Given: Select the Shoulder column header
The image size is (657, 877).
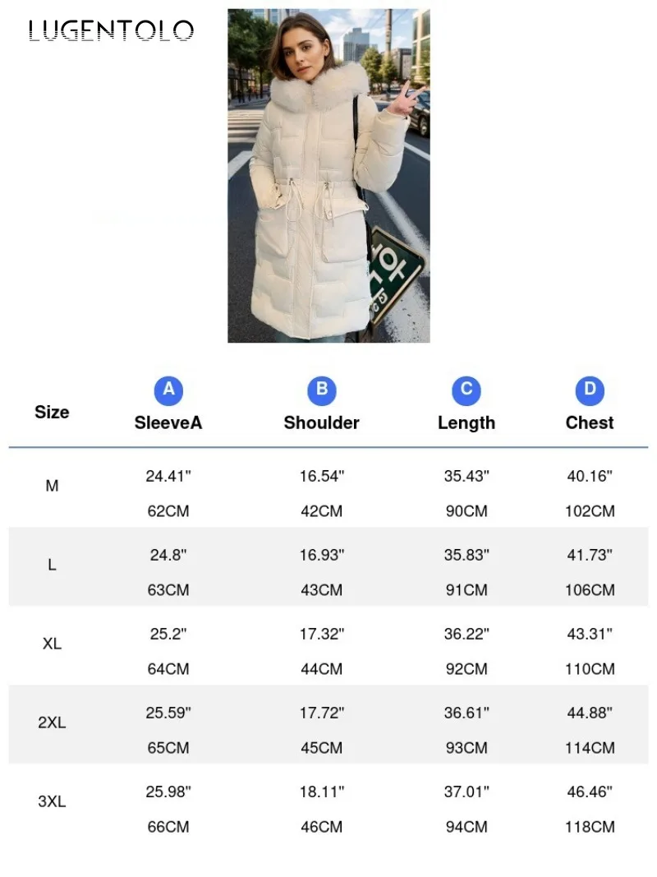Looking at the screenshot, I should [322, 422].
